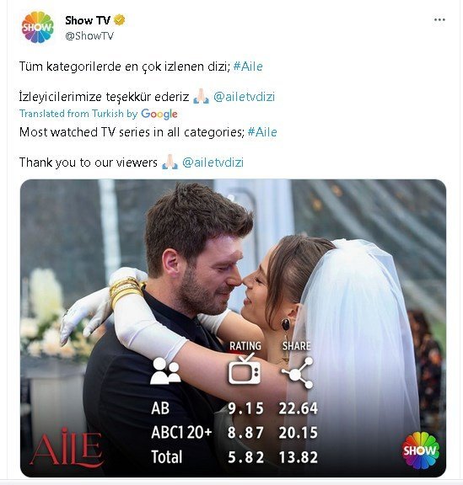Click the Show logo on the image
463x485 pixels.
tap(421, 450)
